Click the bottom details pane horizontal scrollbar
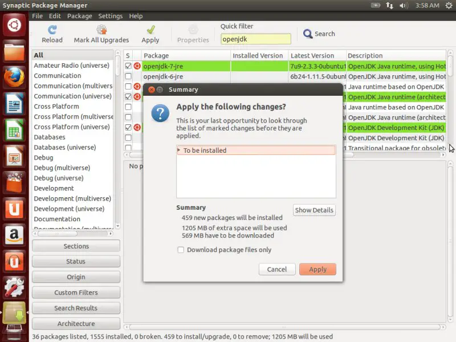456x342 pixels. tap(284, 327)
